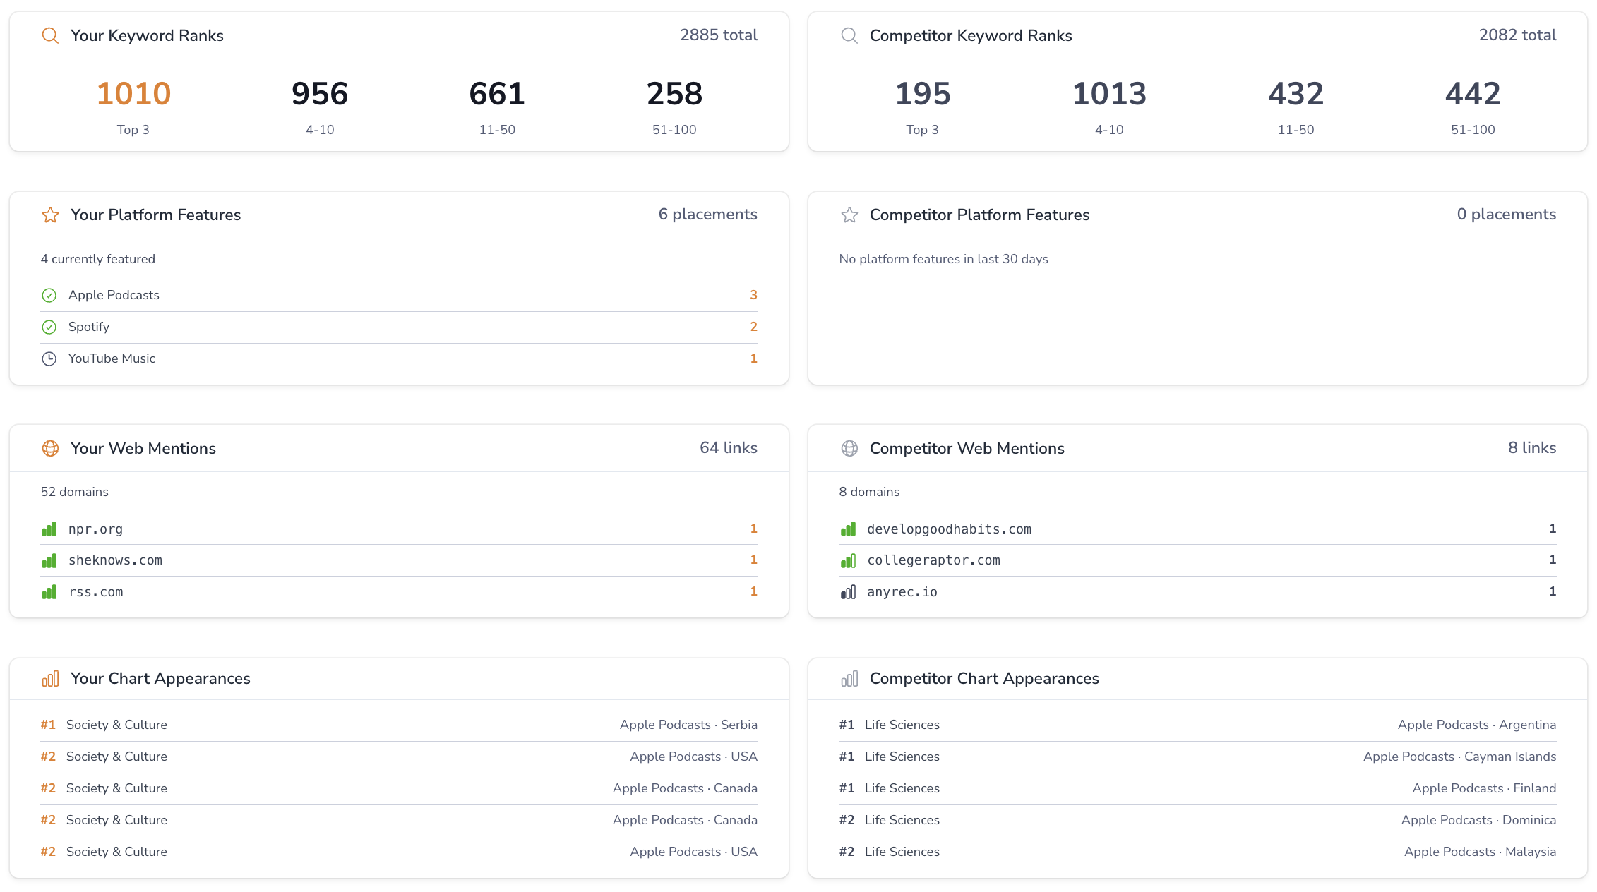Screen dimensions: 1597x892
Task: Click the gray globe icon for Competitor Web Mentions
Action: [x=849, y=448]
